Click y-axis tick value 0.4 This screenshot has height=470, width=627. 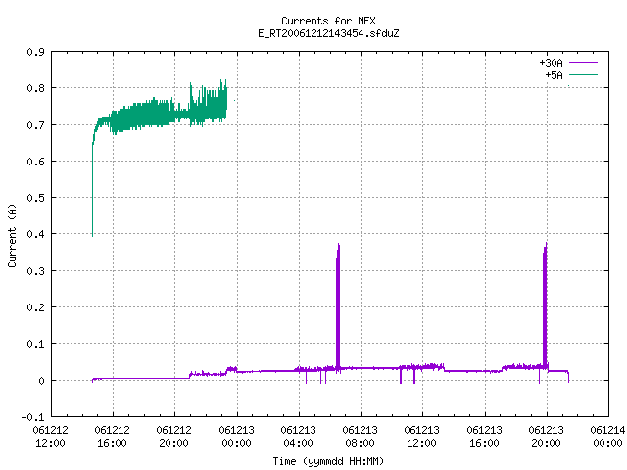coord(36,234)
